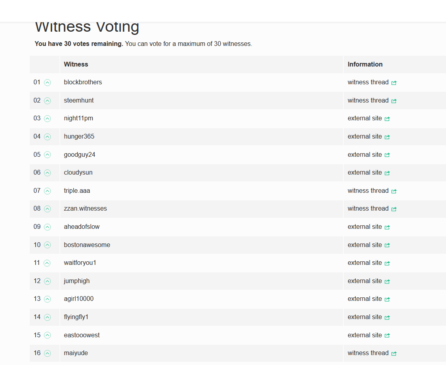Open external site icon for waitforyou1
The image size is (446, 365).
(x=387, y=263)
